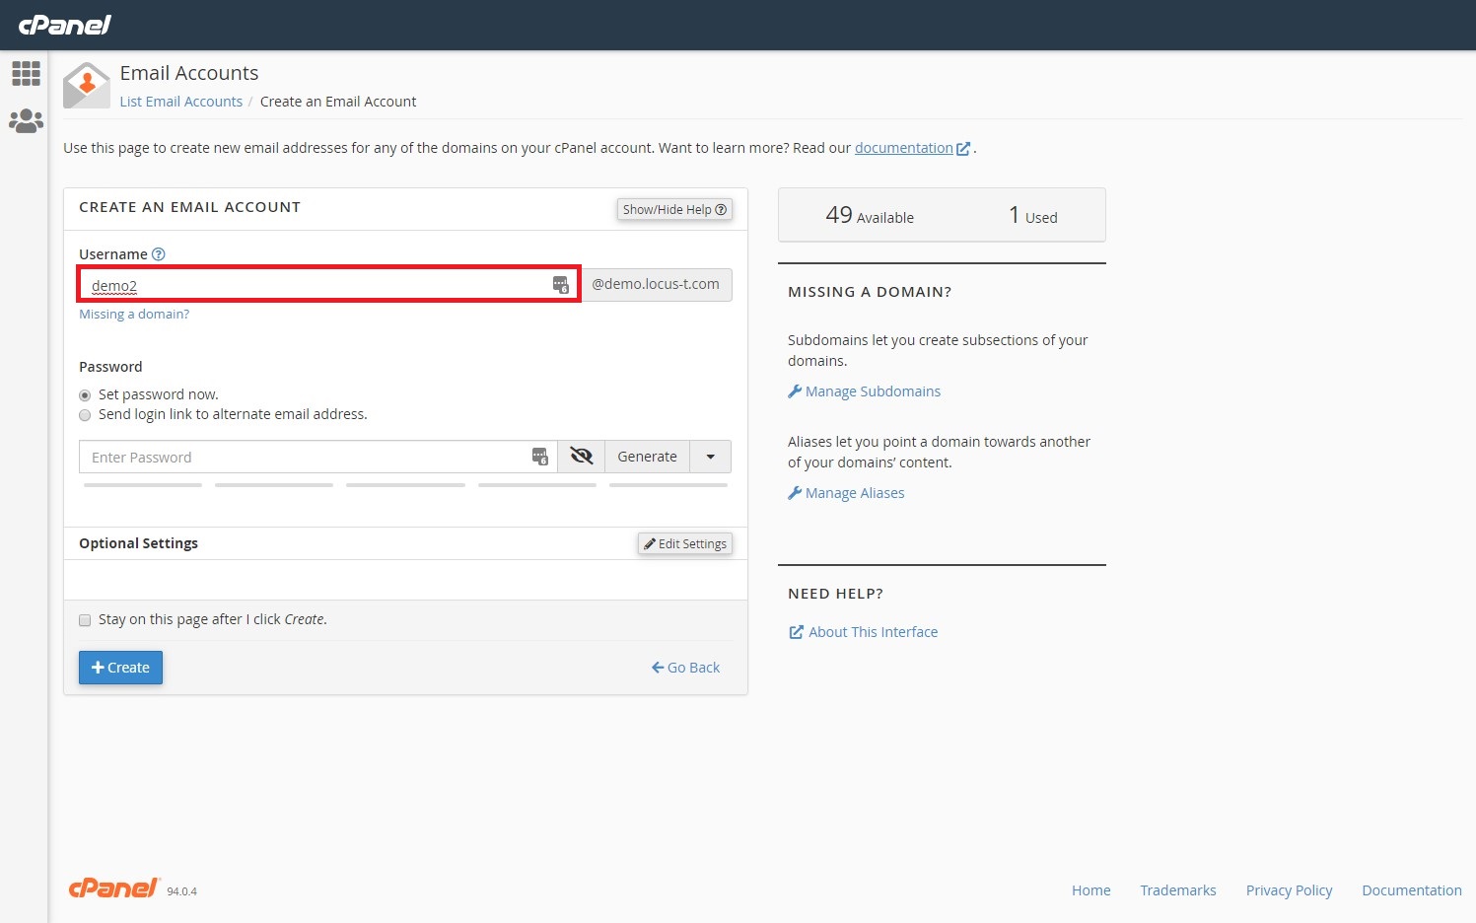Viewport: 1476px width, 923px height.
Task: Click the 'NEED HELP?' heading
Action: [x=835, y=594]
